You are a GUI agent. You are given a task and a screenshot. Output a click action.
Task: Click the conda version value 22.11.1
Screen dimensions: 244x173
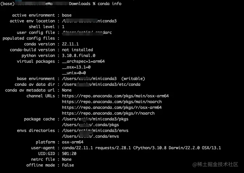(x=70, y=44)
